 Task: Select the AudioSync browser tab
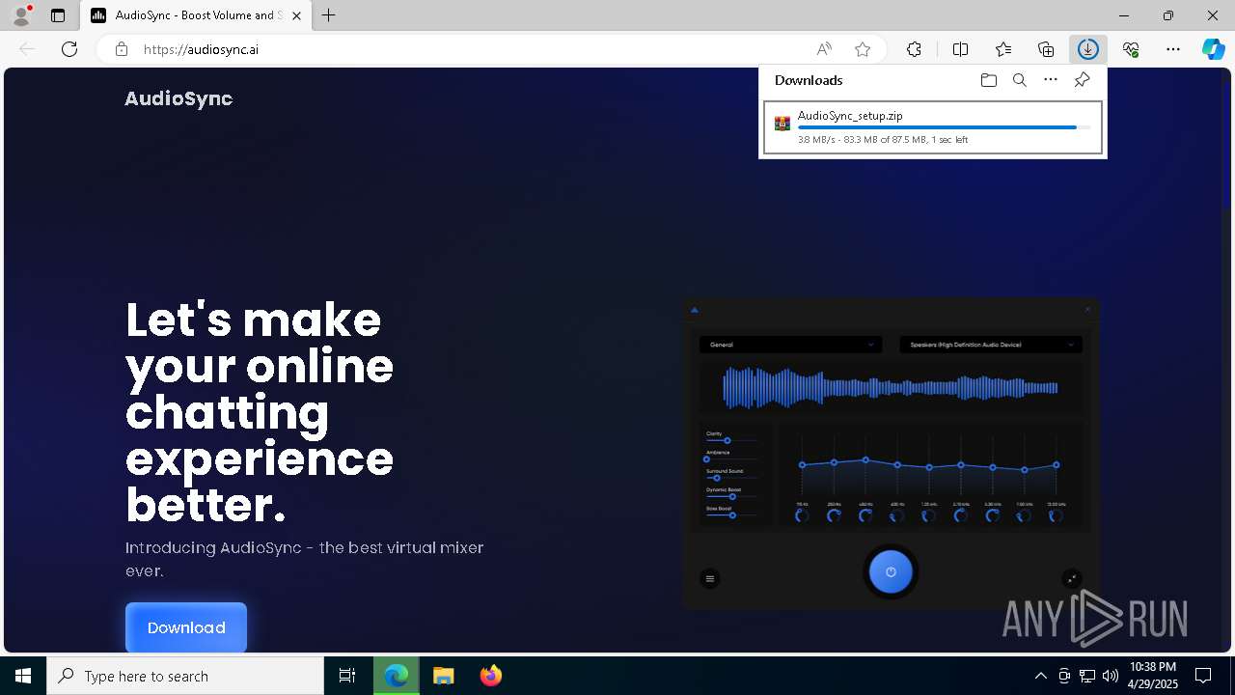(196, 15)
